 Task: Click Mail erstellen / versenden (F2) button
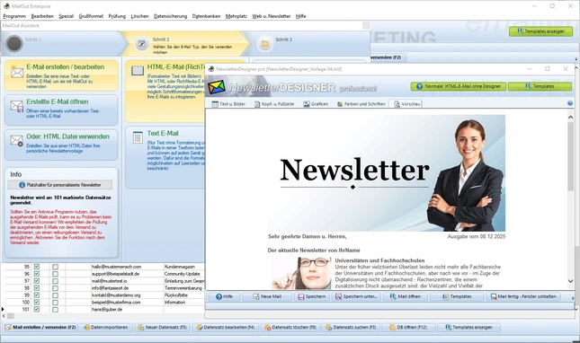point(40,327)
